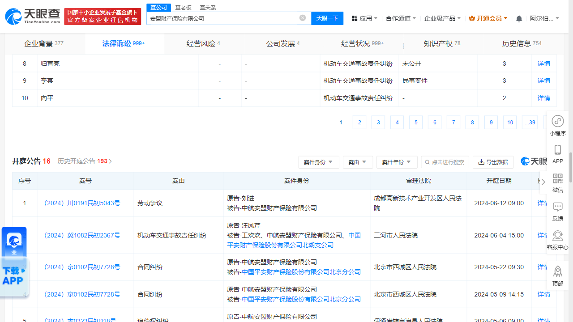Open the 开通会员 dropdown menu

coord(487,18)
